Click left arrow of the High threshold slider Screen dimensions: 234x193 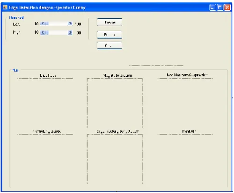[43, 32]
